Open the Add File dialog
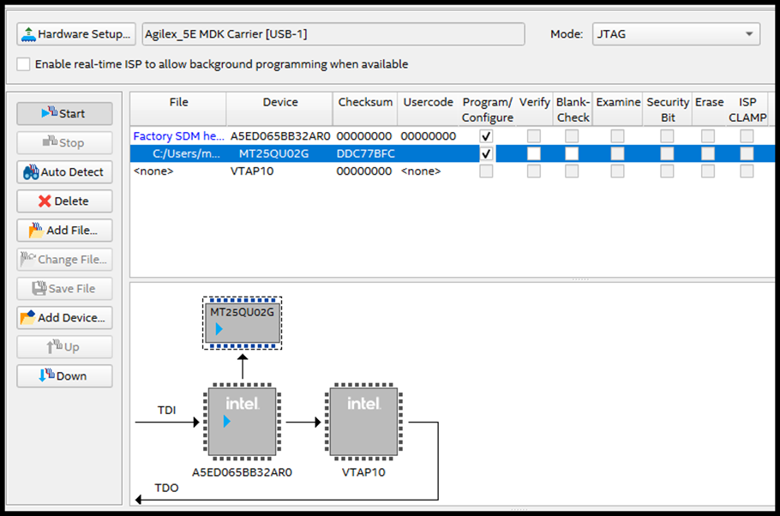Image resolution: width=780 pixels, height=516 pixels. (64, 230)
